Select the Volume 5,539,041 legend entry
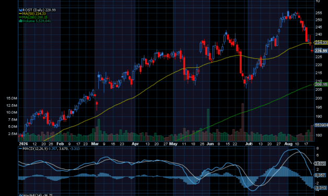328x196 pixels. point(37,21)
